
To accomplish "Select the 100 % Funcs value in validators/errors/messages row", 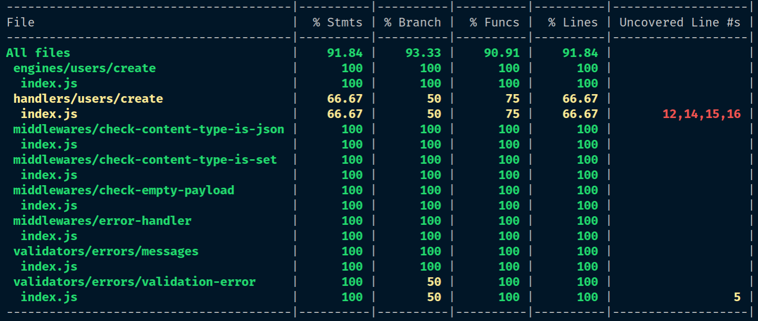I will [x=509, y=251].
